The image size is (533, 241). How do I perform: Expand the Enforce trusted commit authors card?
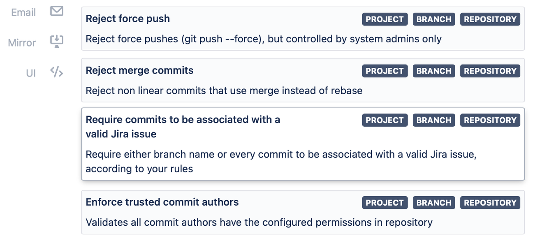(x=259, y=222)
